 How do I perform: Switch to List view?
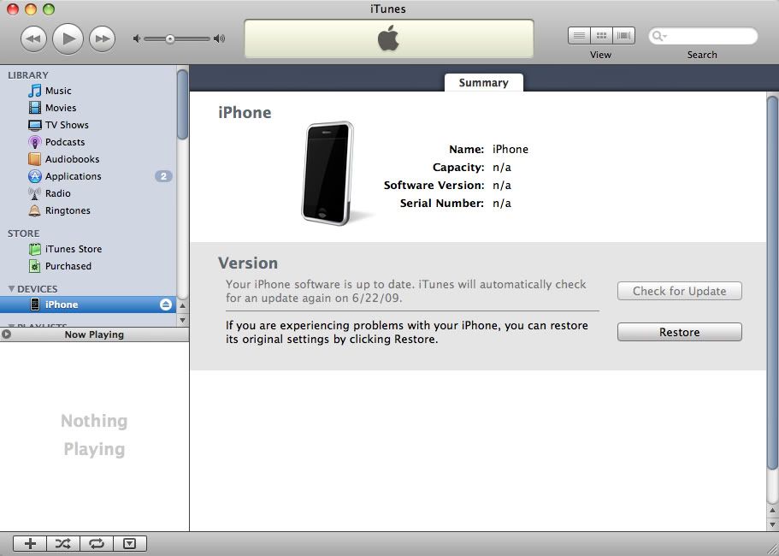[x=579, y=36]
